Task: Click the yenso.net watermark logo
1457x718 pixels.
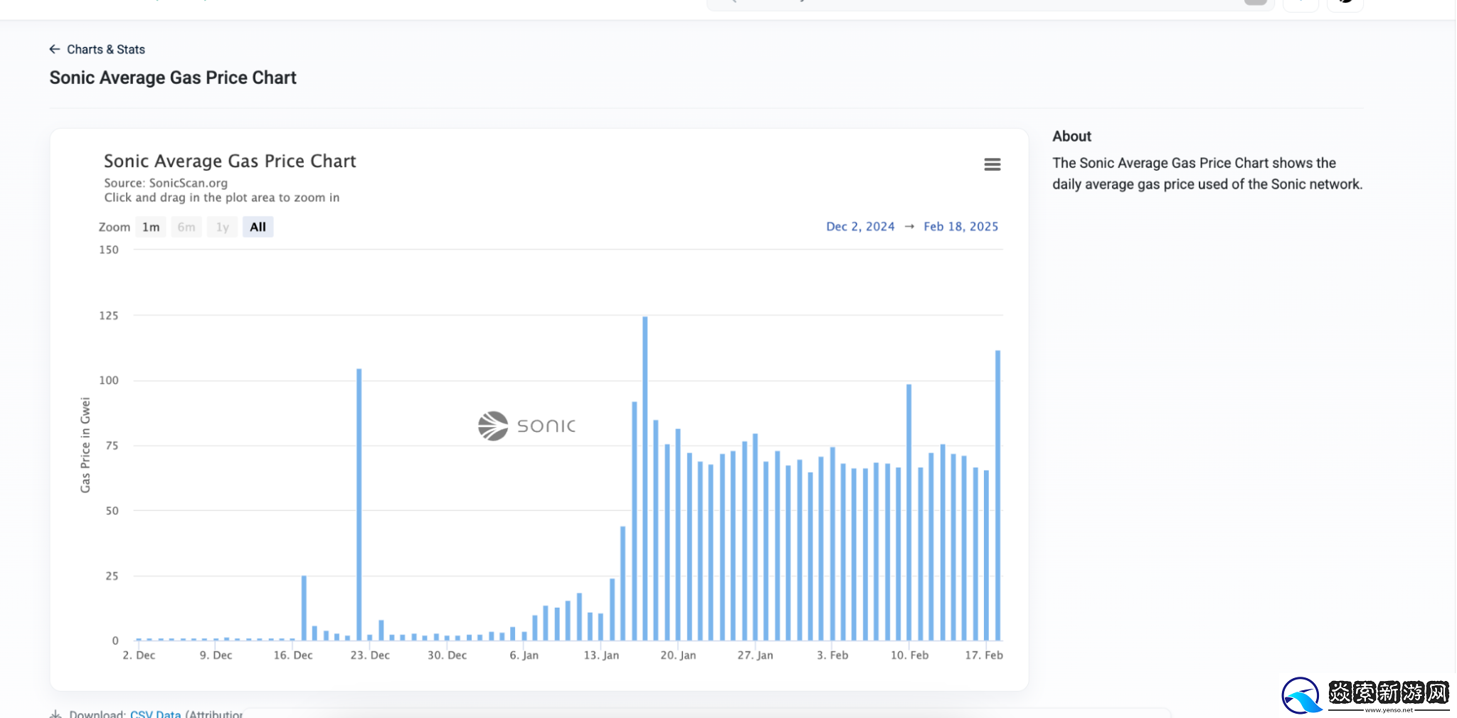Action: [x=1365, y=695]
